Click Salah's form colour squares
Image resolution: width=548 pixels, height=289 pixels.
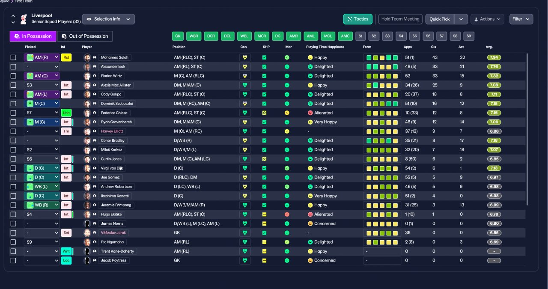(x=382, y=57)
